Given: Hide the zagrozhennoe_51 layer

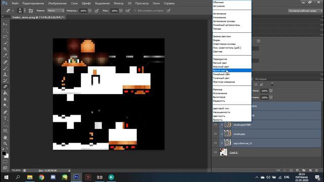Looking at the screenshot, I should pos(215,143).
